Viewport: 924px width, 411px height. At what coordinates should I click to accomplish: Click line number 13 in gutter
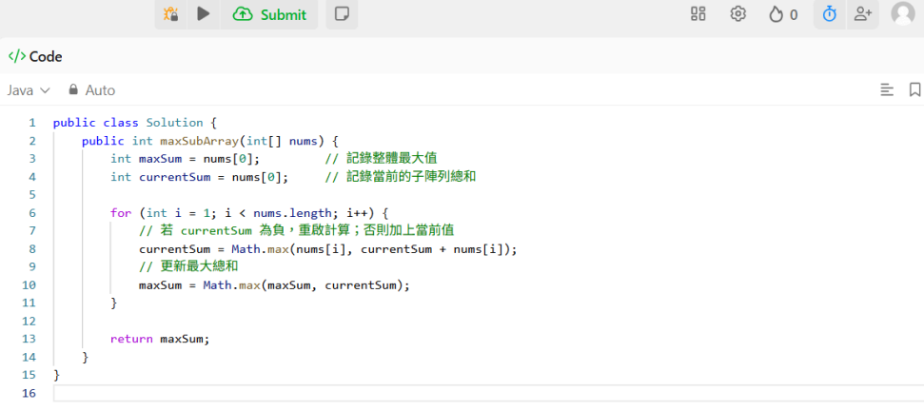(29, 339)
